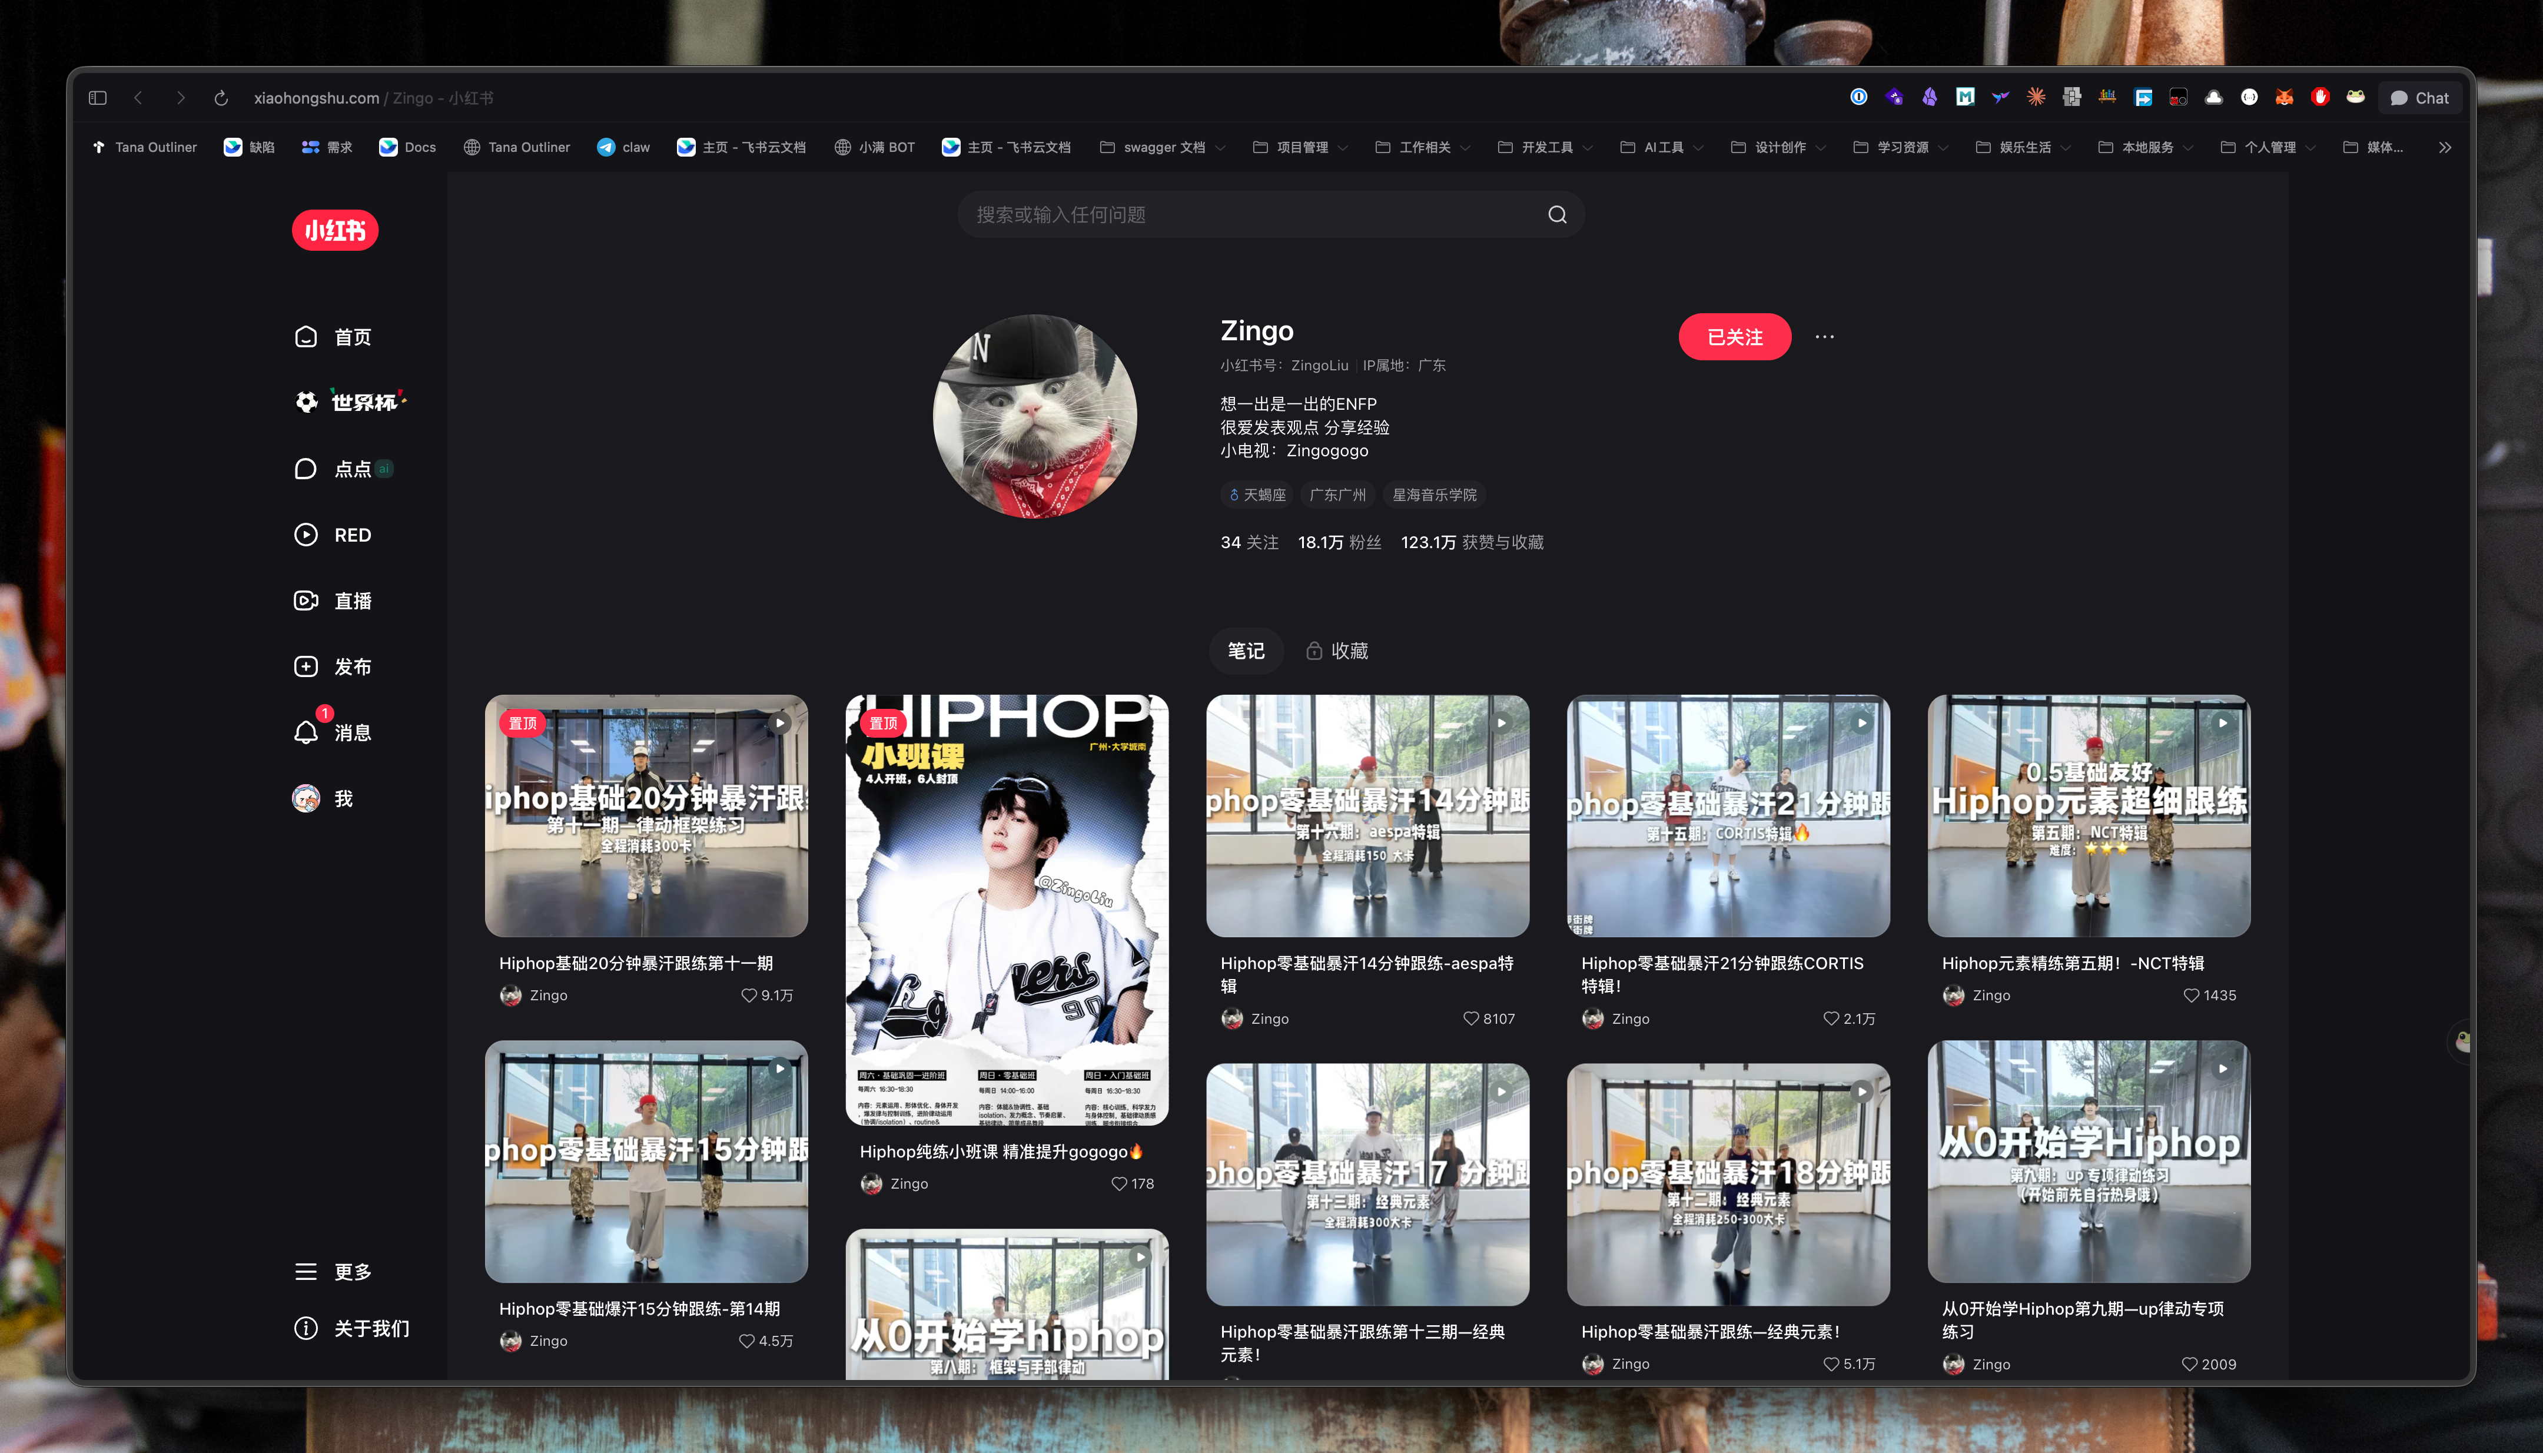Image resolution: width=2543 pixels, height=1453 pixels.
Task: Toggle browser sidebar panel icon
Action: (98, 98)
